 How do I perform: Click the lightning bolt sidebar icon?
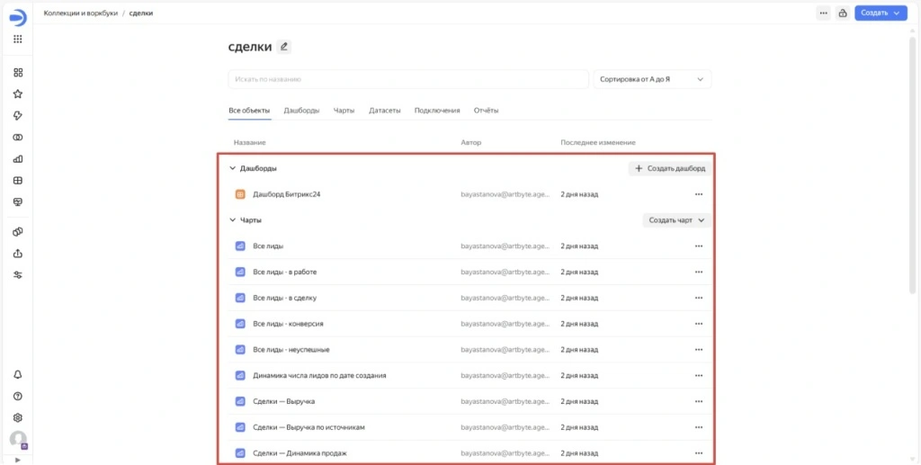tap(18, 115)
